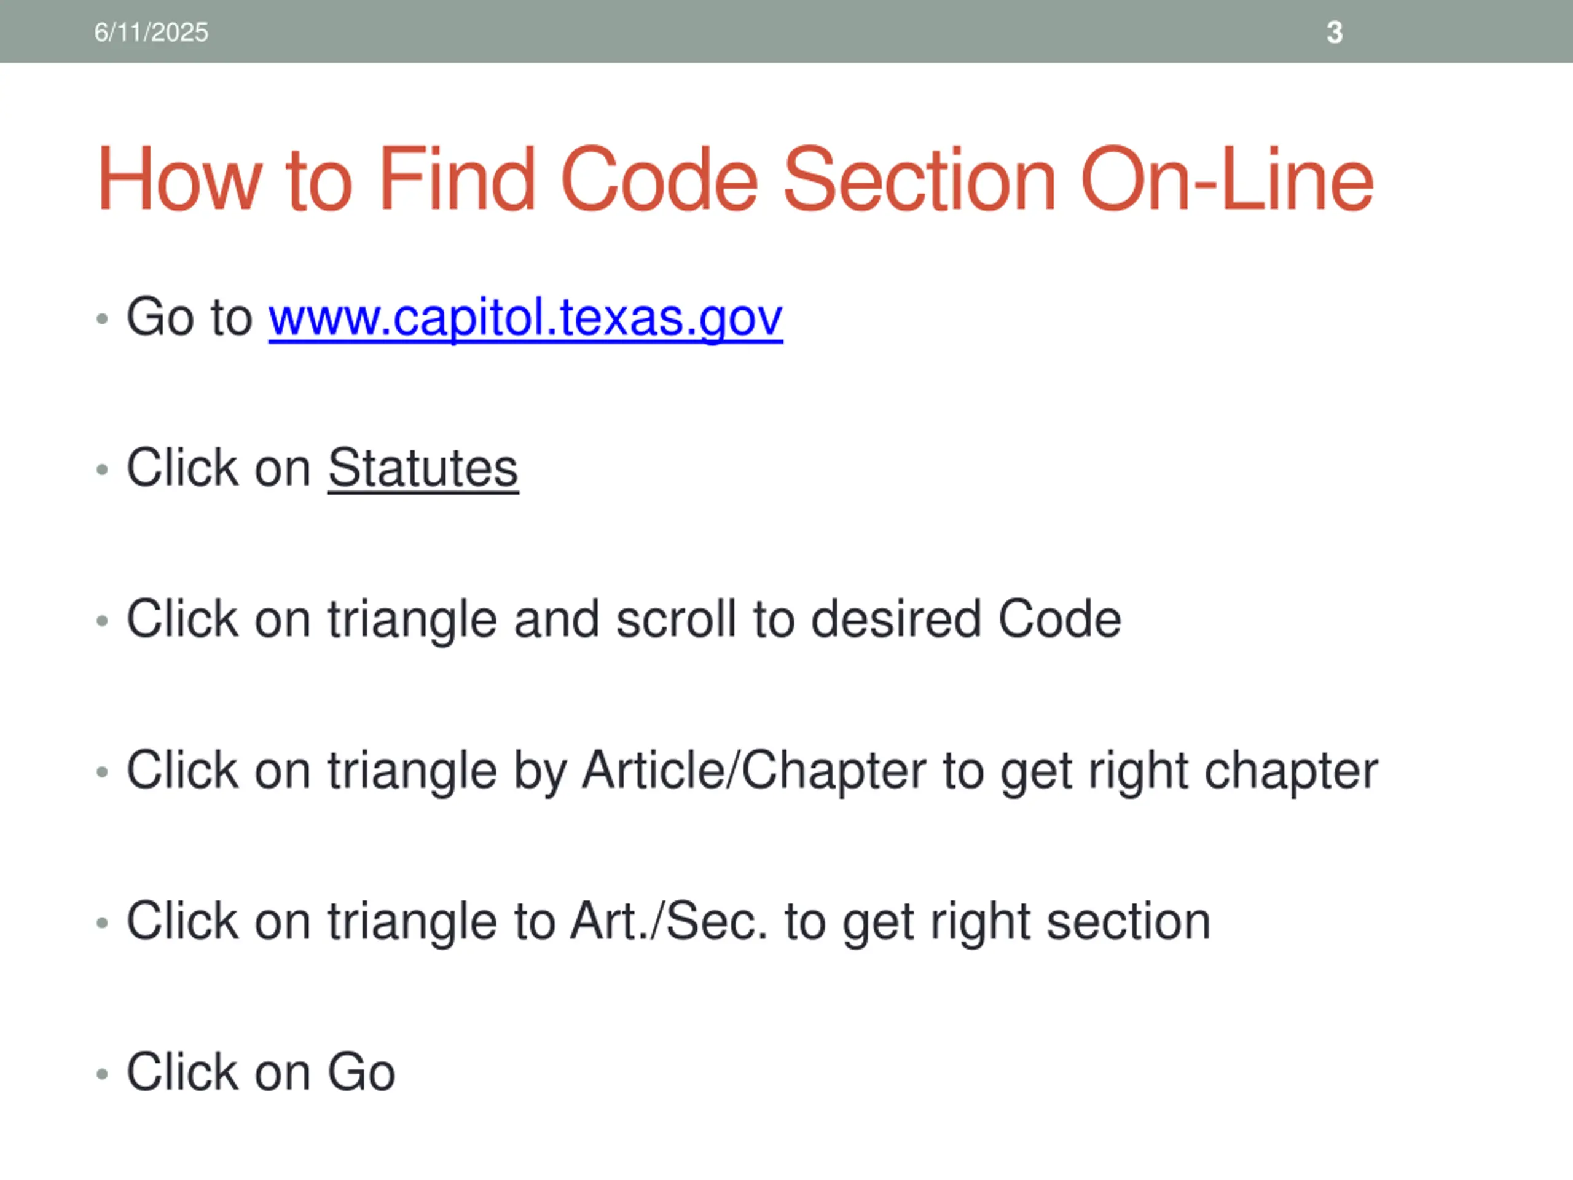Click the bullet dot before Click on Go
1573x1180 pixels.
point(103,1073)
